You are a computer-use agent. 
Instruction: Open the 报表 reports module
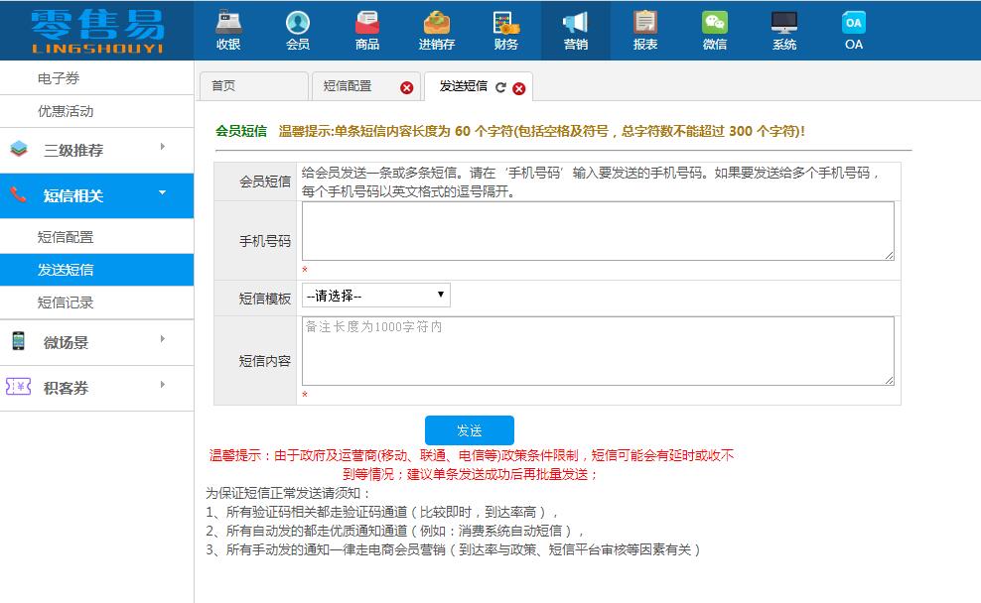click(645, 31)
